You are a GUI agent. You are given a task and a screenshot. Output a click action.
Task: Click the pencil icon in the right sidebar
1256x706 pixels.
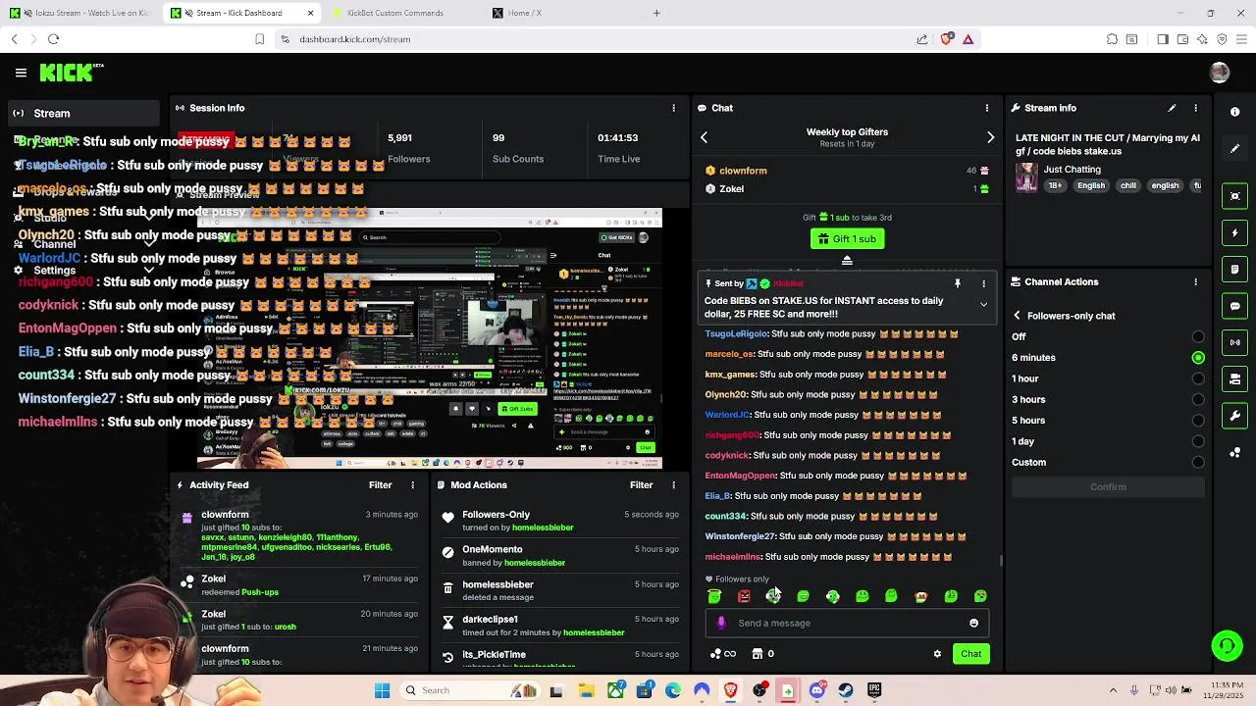click(1235, 149)
